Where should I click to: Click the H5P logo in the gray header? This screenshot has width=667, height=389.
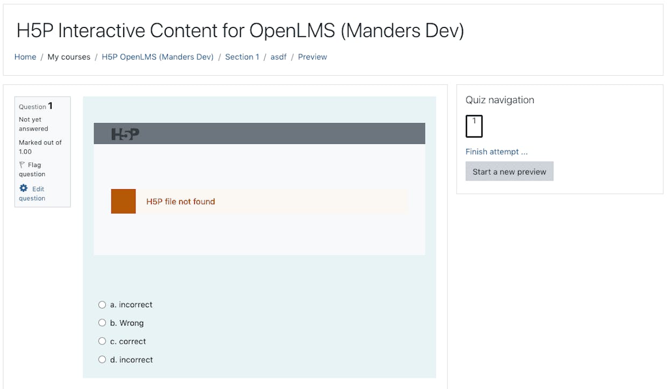[x=125, y=134]
